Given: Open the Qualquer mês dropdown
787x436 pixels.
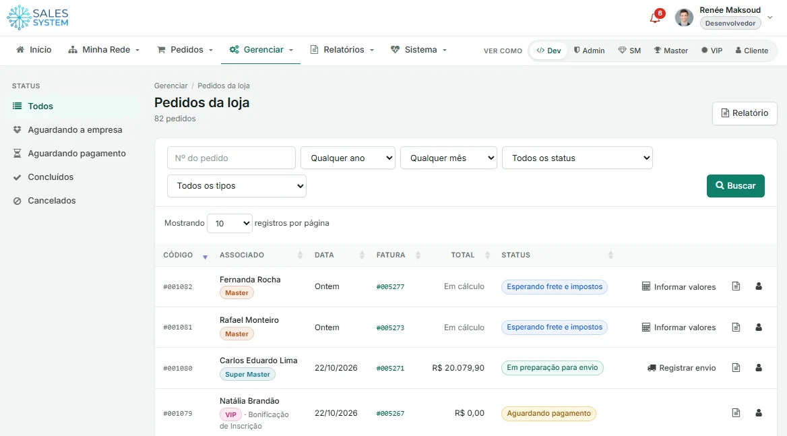Looking at the screenshot, I should coord(448,158).
